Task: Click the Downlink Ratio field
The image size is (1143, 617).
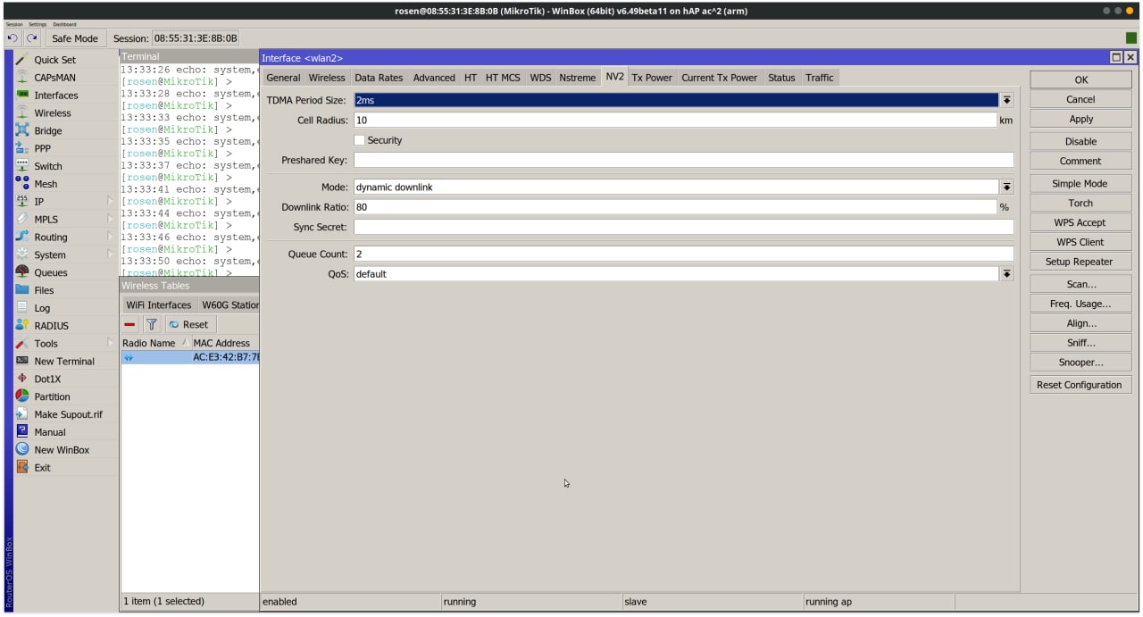Action: [x=675, y=207]
